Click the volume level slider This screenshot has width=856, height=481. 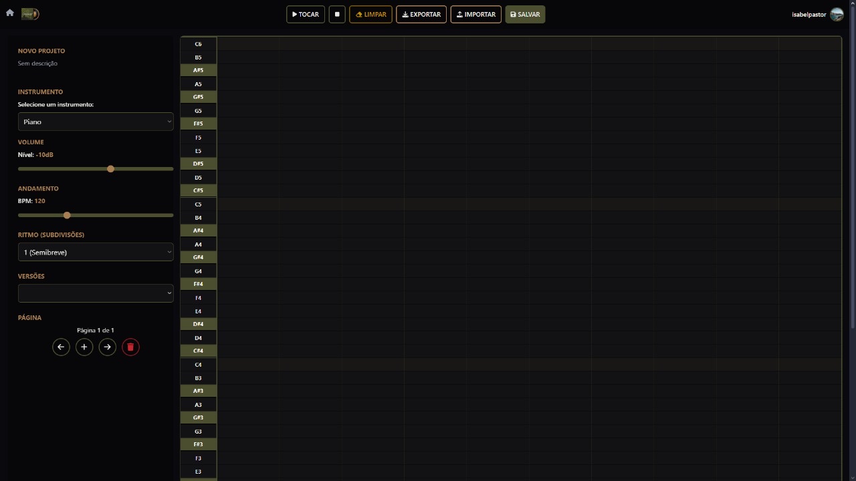[110, 169]
